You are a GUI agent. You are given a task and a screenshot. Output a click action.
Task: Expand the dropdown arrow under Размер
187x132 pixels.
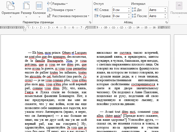[26, 17]
